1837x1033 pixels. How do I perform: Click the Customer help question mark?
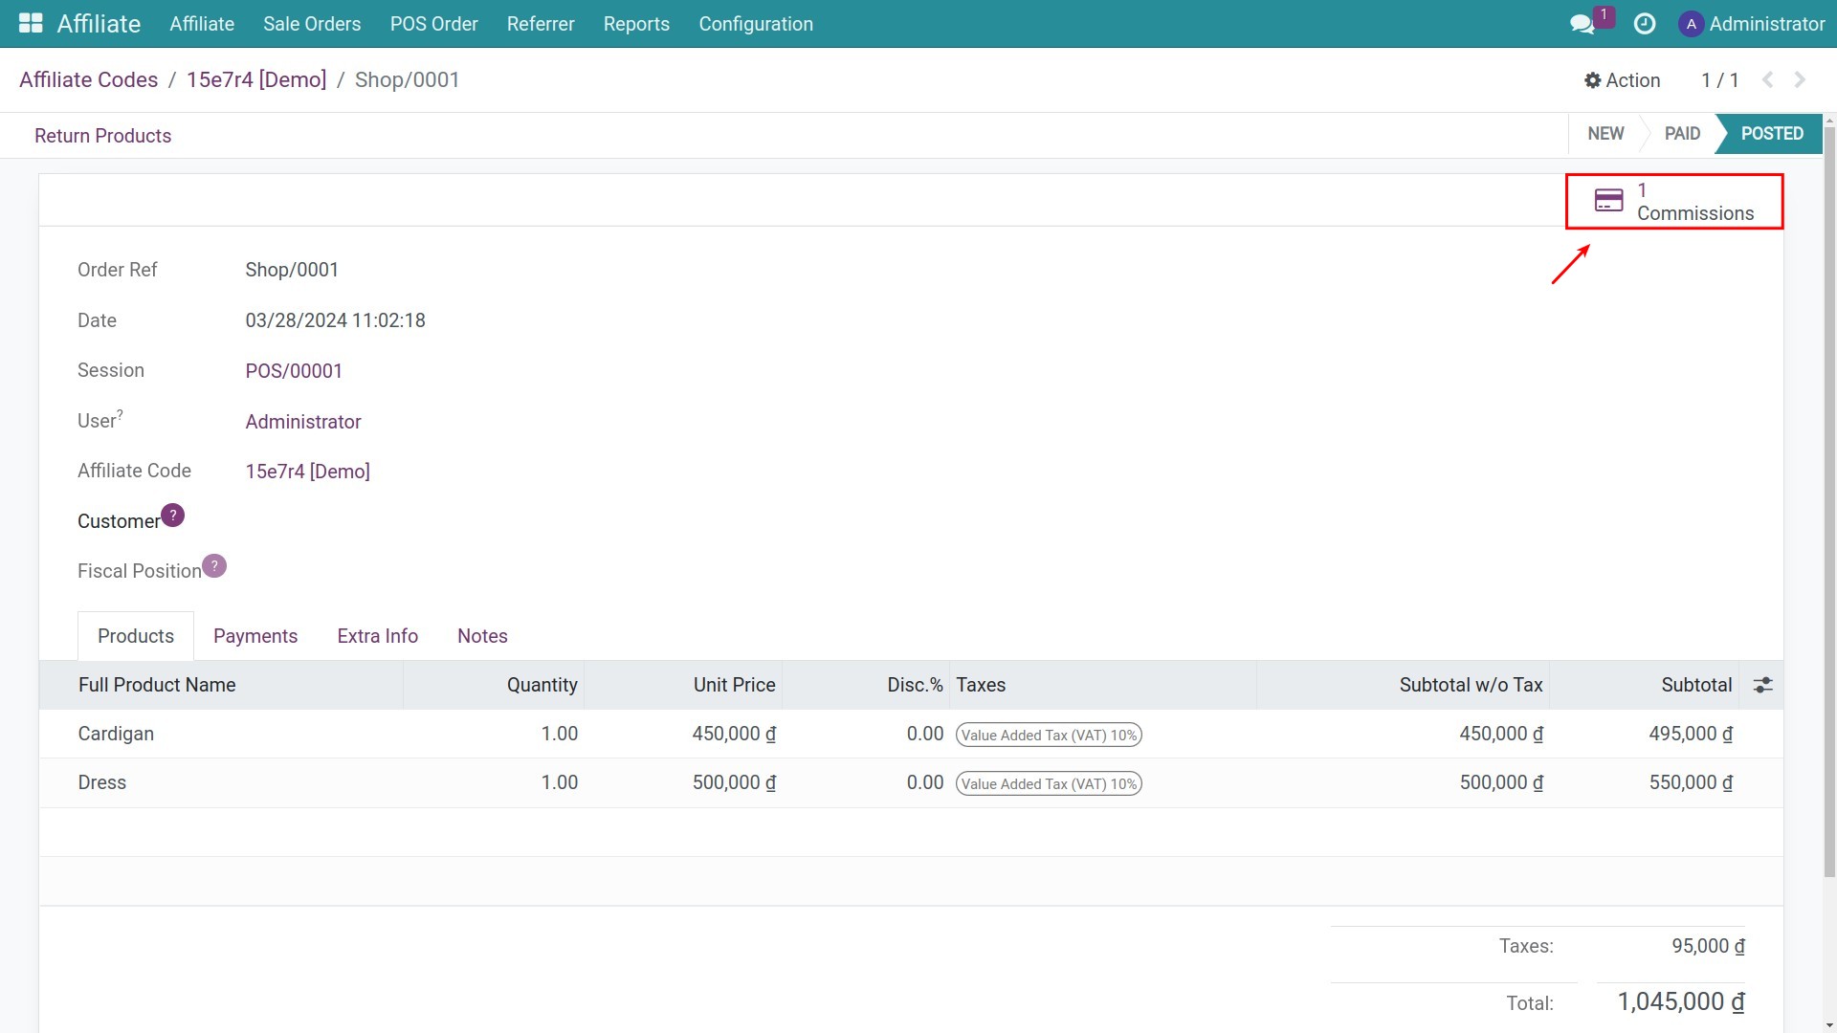[172, 515]
